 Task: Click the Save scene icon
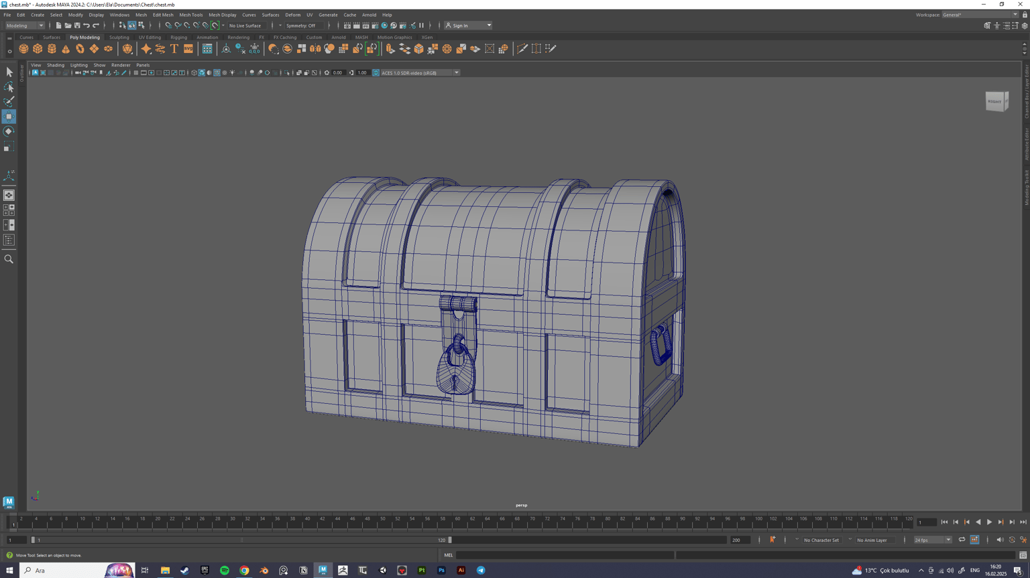[77, 25]
